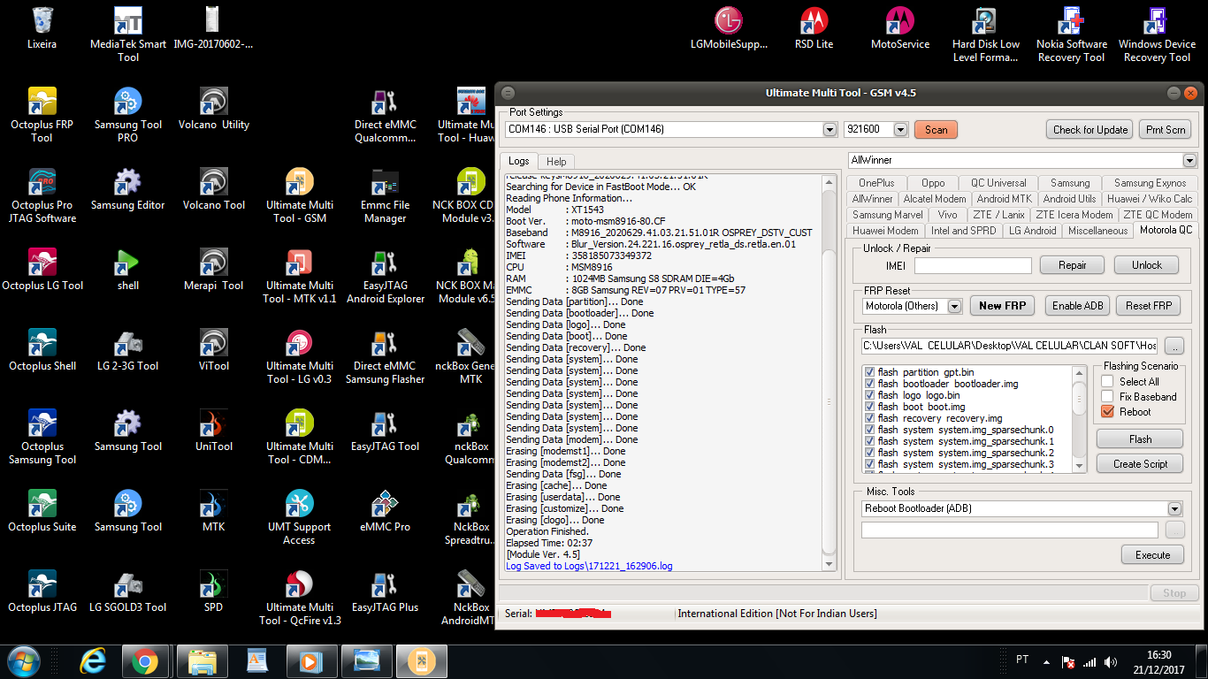The width and height of the screenshot is (1208, 679).
Task: Toggle Select All flashing scenario checkbox
Action: (x=1107, y=381)
